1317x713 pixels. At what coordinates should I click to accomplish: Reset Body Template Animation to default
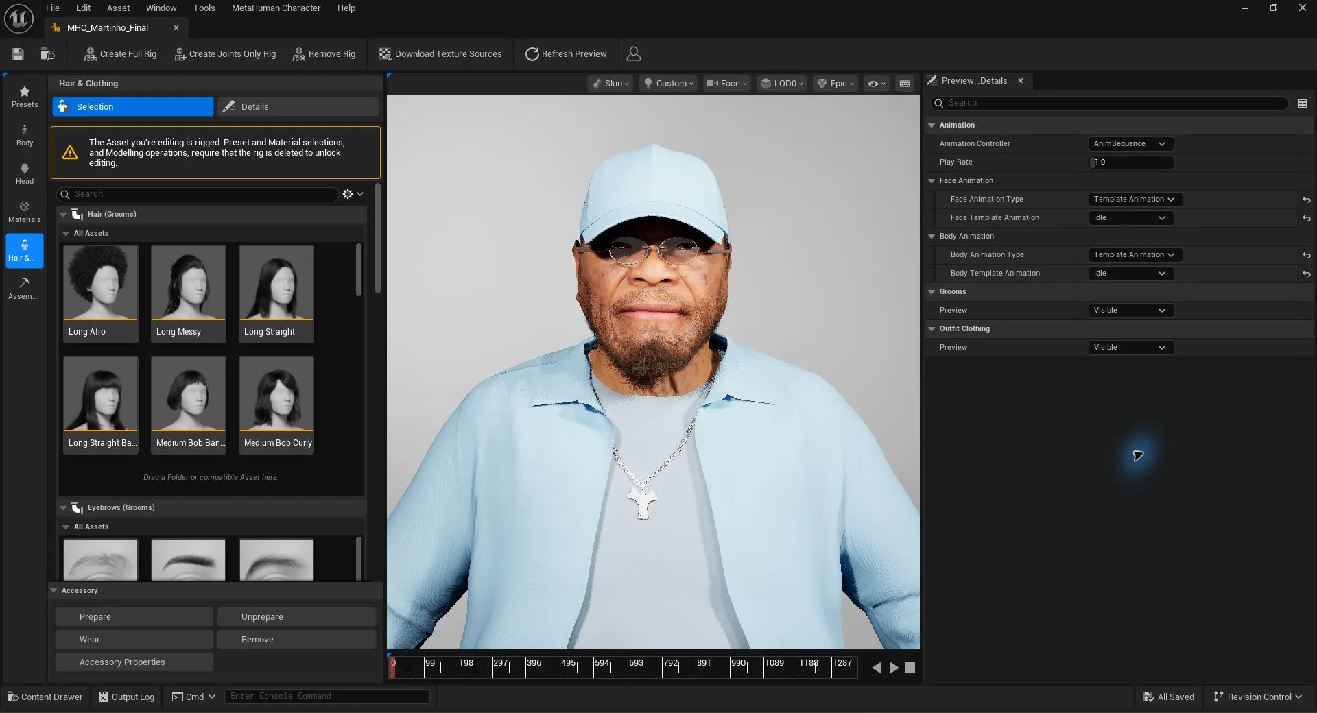(x=1307, y=274)
